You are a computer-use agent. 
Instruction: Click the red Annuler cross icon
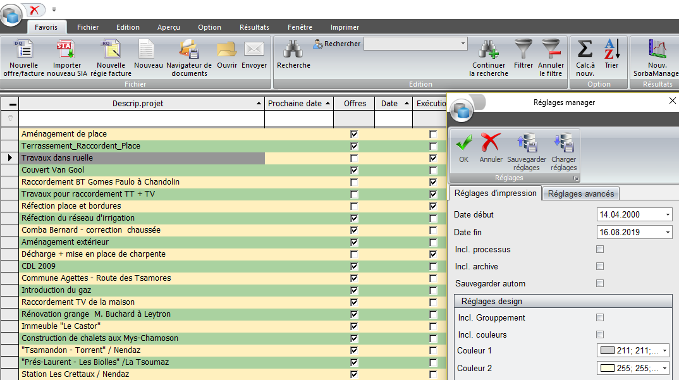pos(491,142)
